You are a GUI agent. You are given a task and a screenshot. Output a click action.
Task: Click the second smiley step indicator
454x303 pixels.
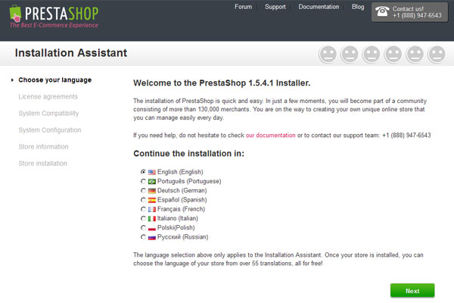(x=350, y=55)
